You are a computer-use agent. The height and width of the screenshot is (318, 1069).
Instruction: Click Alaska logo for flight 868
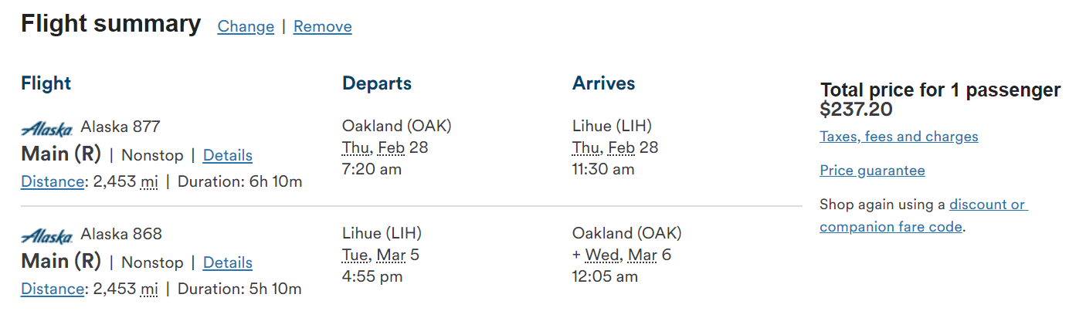point(46,235)
